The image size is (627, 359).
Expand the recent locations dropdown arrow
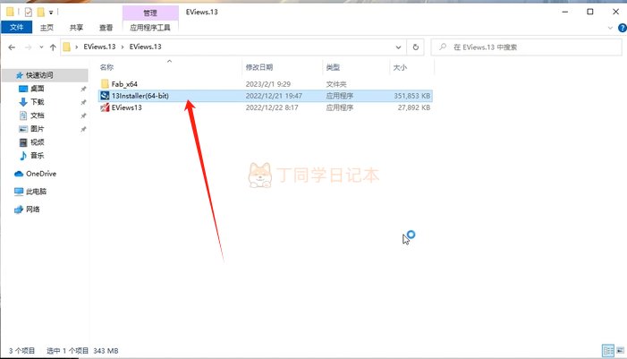(39, 47)
